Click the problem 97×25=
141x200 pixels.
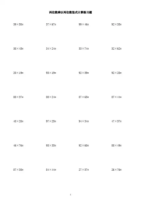tap(51, 121)
